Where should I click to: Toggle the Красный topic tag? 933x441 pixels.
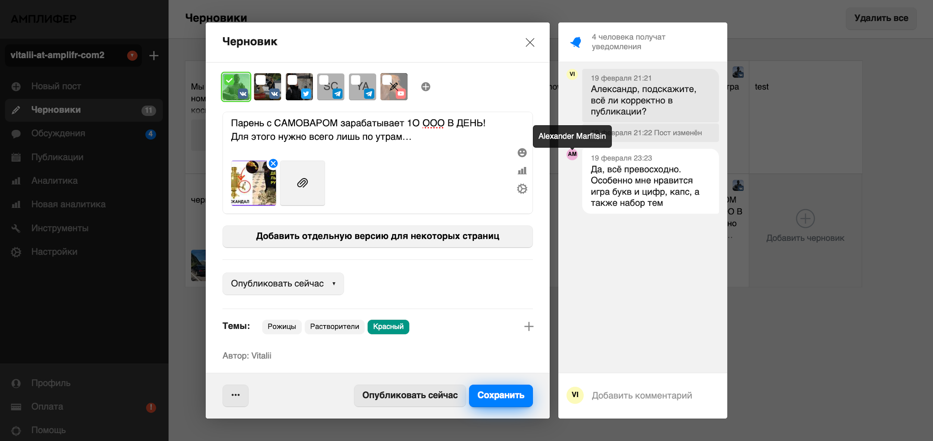(x=388, y=327)
